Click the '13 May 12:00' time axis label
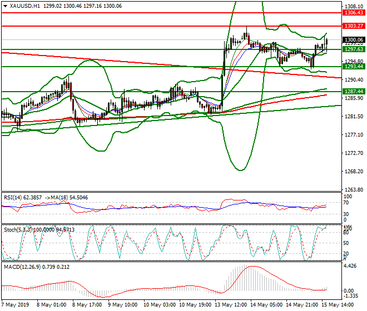 (x=231, y=305)
